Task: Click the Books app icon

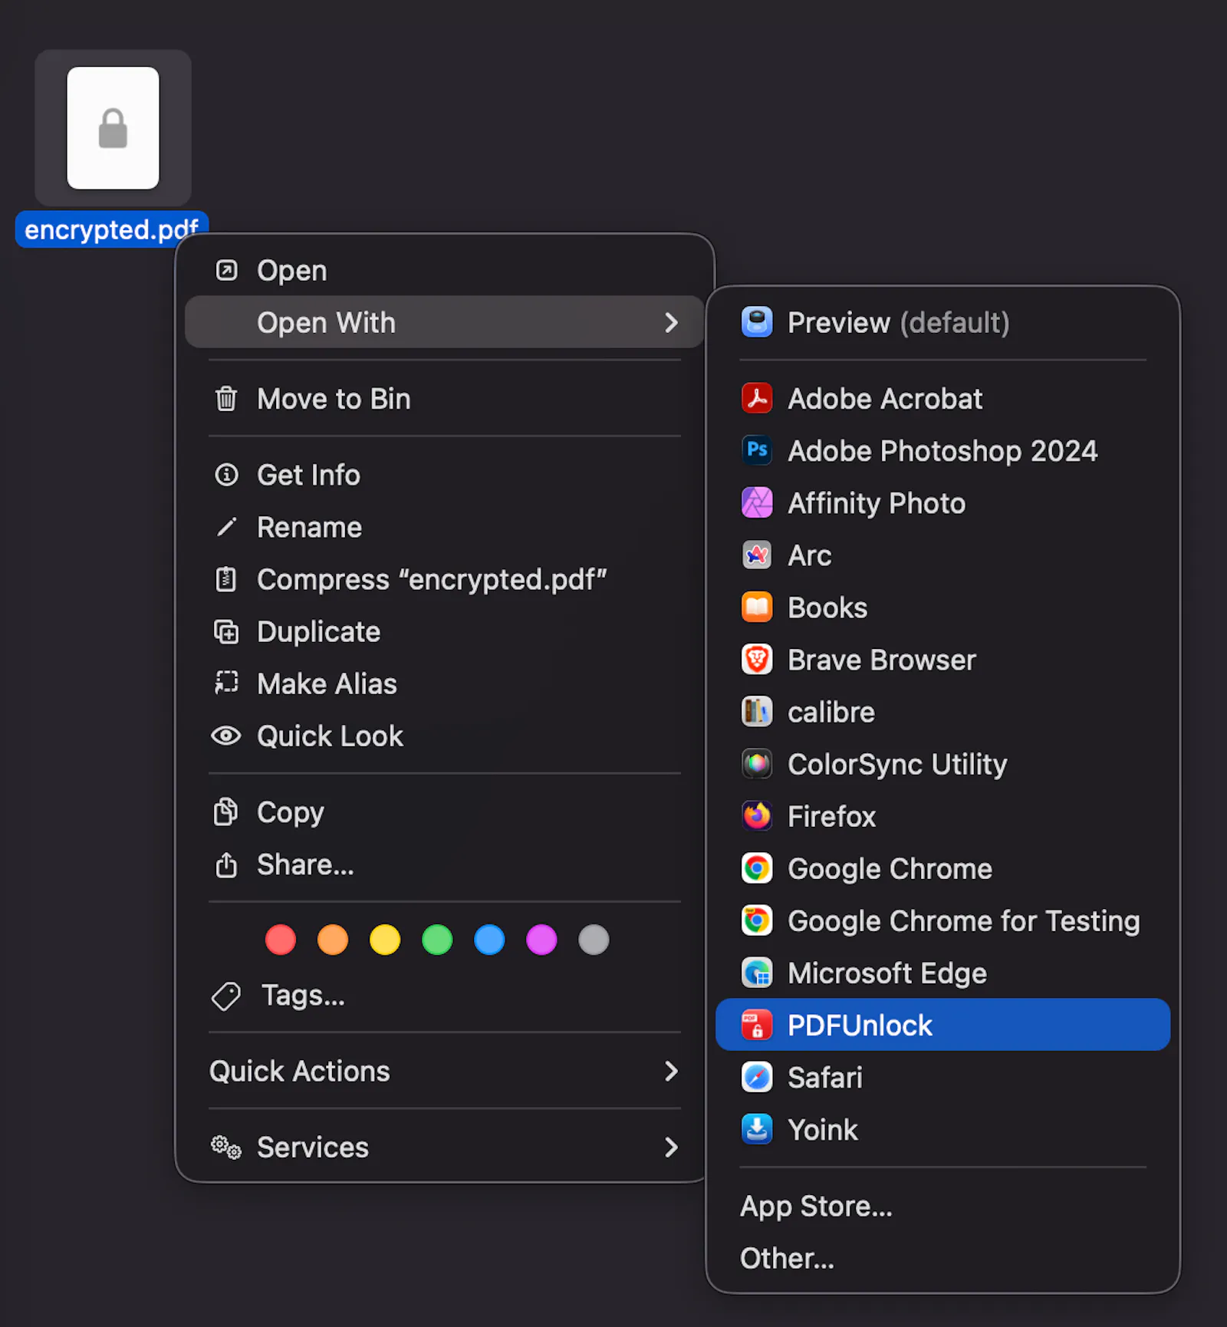Action: pos(757,607)
